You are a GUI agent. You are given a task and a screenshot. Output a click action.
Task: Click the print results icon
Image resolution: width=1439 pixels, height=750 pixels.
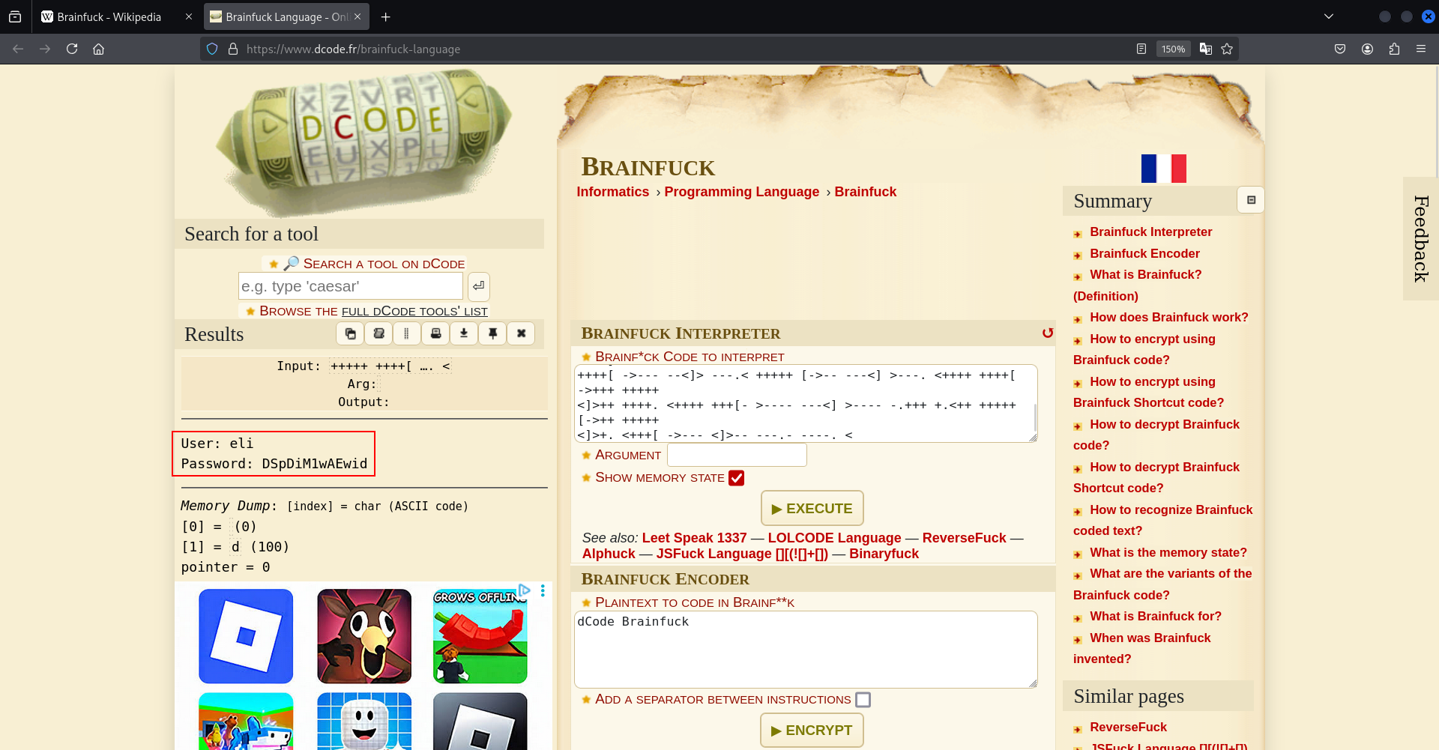coord(435,333)
